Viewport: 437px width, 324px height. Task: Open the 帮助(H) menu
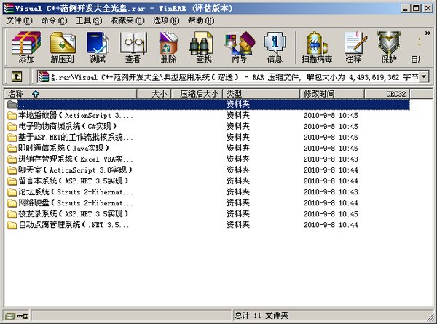point(201,20)
